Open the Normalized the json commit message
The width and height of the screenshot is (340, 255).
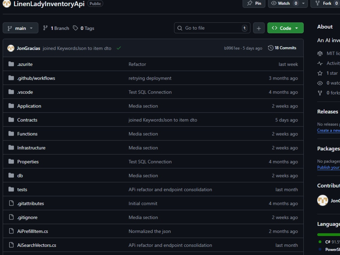click(150, 231)
